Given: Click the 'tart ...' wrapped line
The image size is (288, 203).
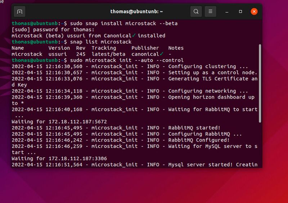Looking at the screenshot, I should (x=24, y=152).
